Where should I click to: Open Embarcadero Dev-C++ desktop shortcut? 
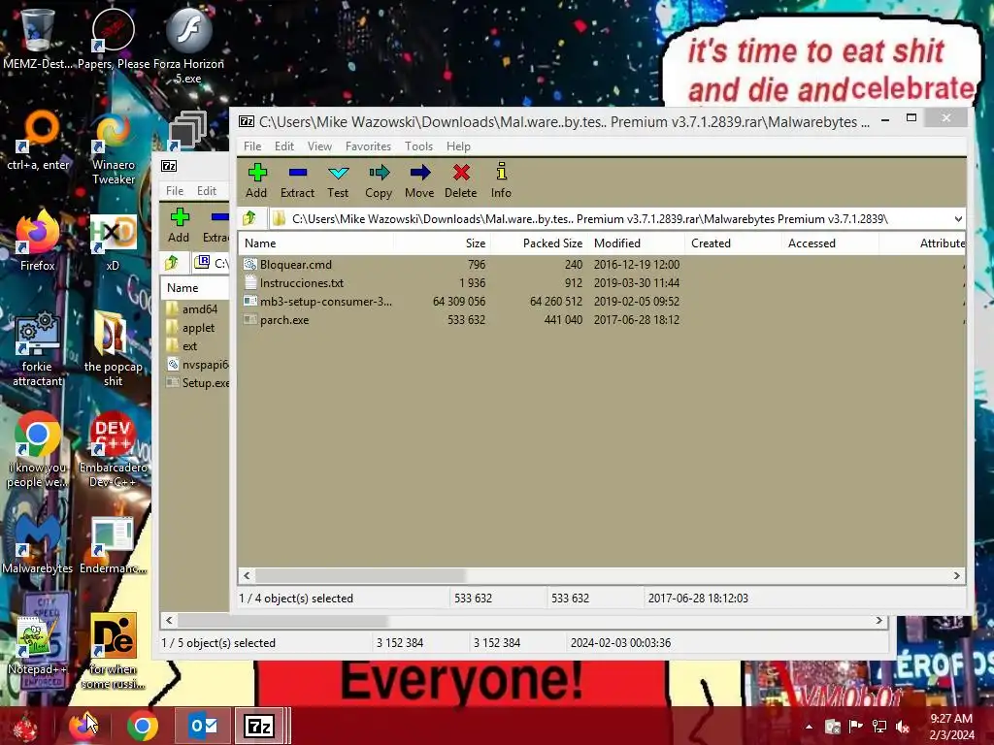tap(114, 450)
